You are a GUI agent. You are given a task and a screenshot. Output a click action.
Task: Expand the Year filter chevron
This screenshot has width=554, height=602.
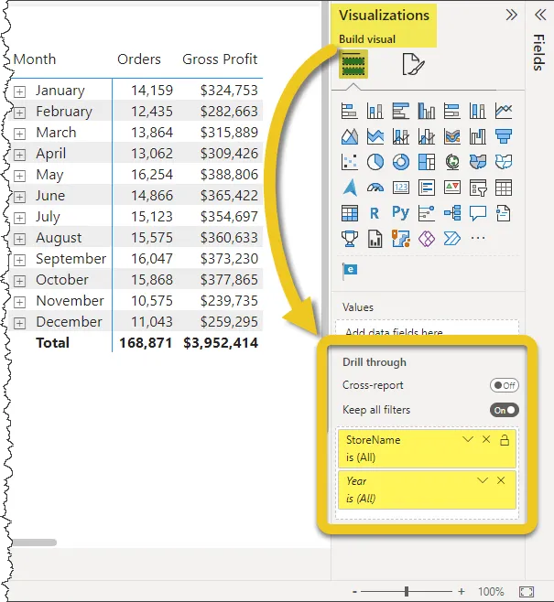pyautogui.click(x=482, y=481)
